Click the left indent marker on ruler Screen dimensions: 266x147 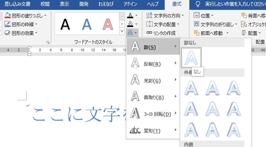[x=29, y=54]
